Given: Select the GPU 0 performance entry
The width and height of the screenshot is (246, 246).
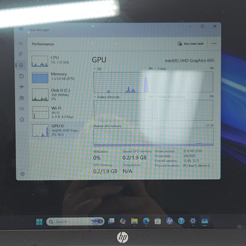Looking at the screenshot, I should click(x=57, y=130).
